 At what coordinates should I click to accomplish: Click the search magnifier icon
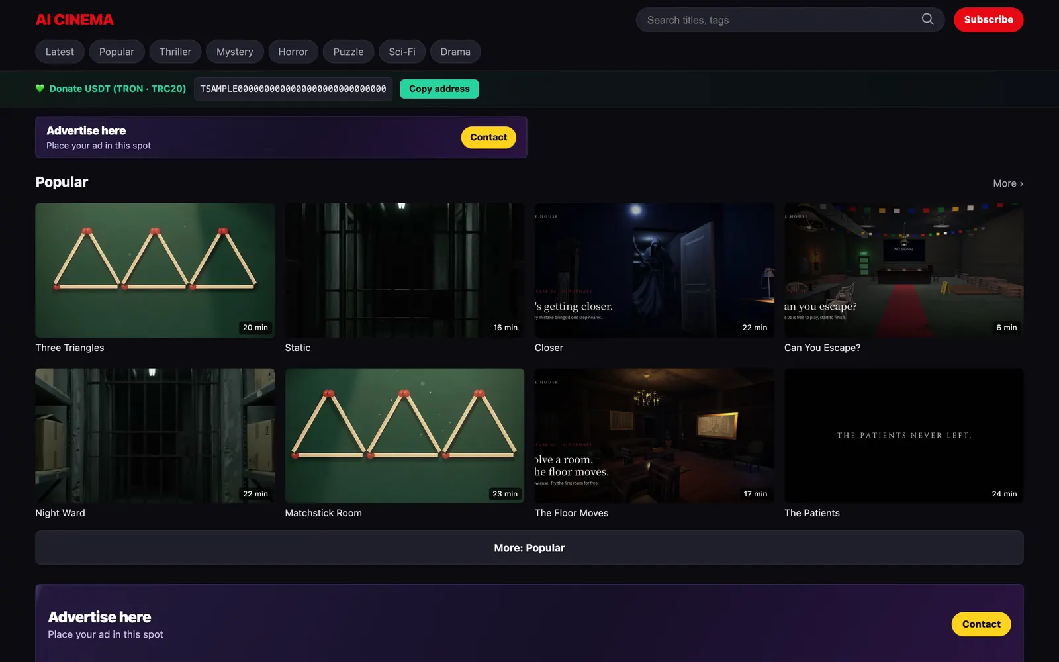[927, 19]
